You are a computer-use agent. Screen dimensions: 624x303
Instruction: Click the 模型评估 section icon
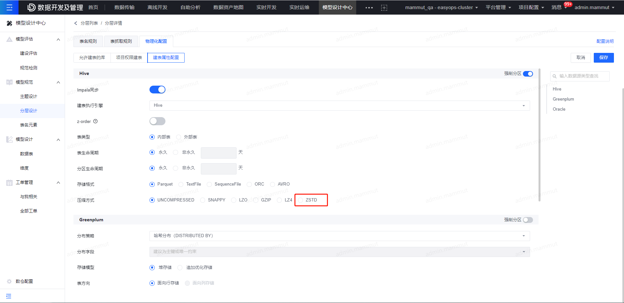click(9, 39)
